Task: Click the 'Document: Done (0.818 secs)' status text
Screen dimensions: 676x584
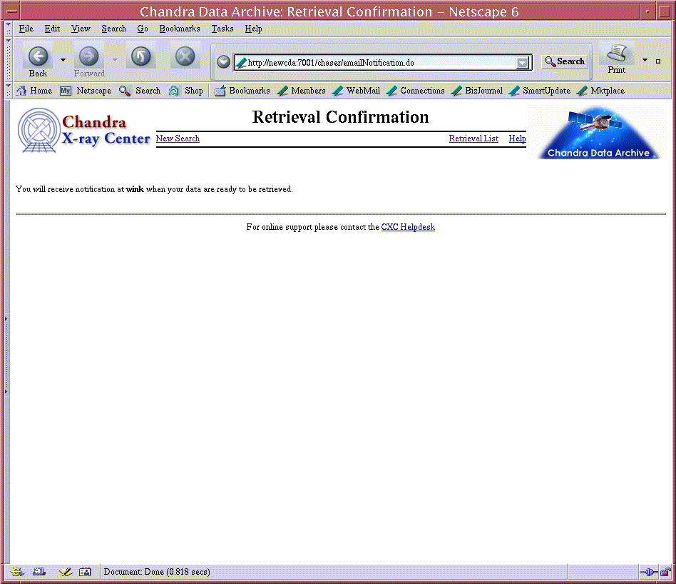Action: pyautogui.click(x=157, y=572)
